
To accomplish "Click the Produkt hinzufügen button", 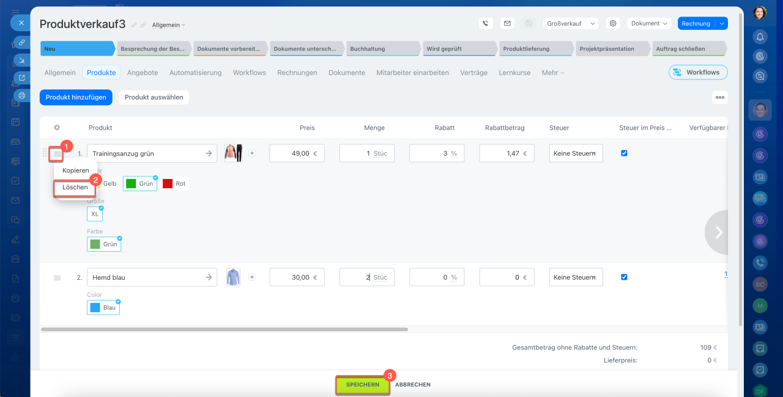I will click(x=76, y=97).
